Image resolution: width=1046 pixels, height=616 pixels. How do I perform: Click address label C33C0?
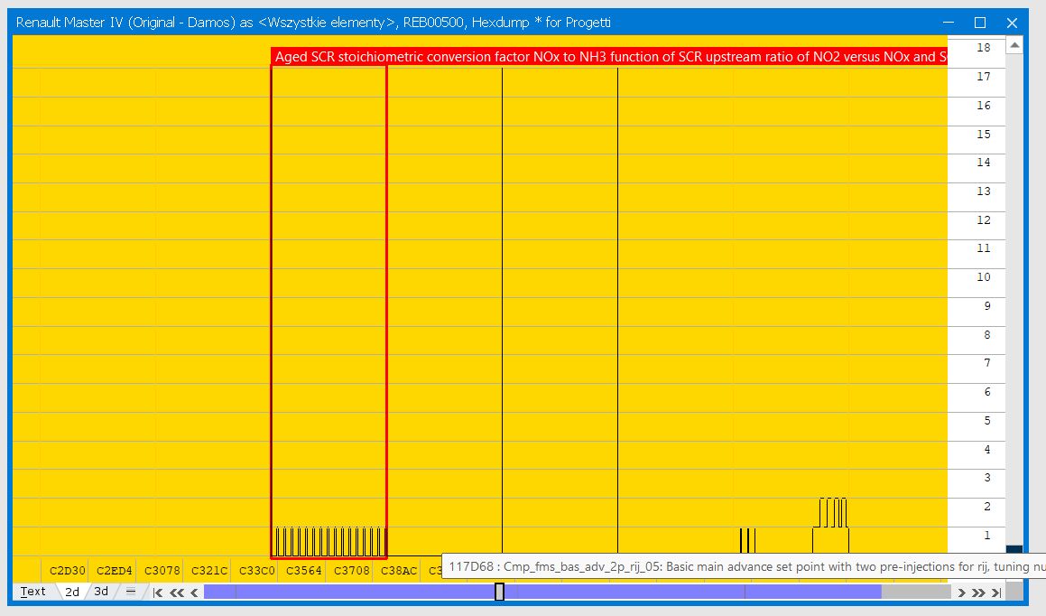coord(257,571)
